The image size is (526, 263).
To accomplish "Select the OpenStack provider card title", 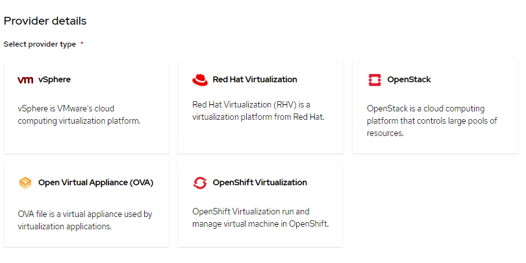I will click(409, 80).
